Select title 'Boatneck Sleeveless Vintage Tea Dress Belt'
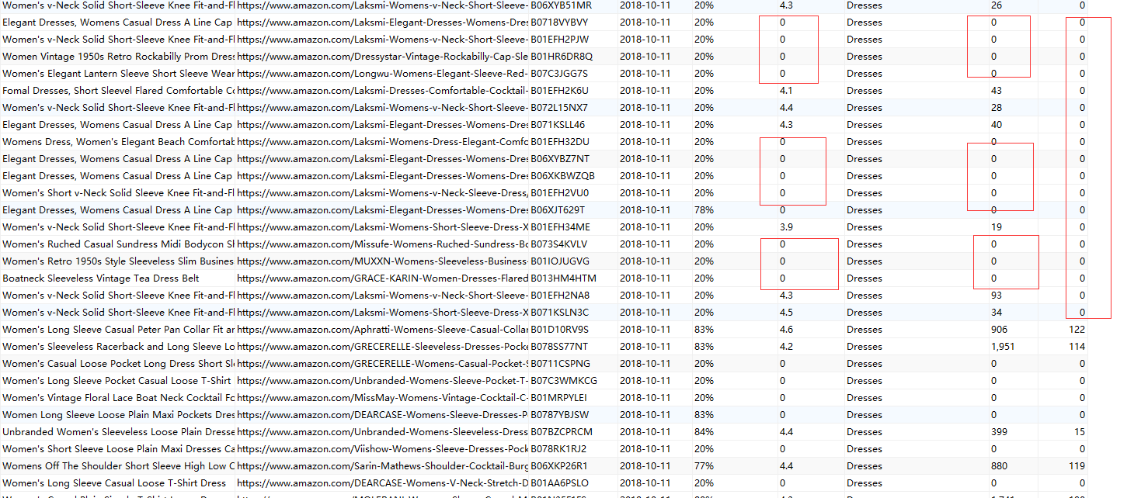This screenshot has height=498, width=1148. [x=101, y=278]
